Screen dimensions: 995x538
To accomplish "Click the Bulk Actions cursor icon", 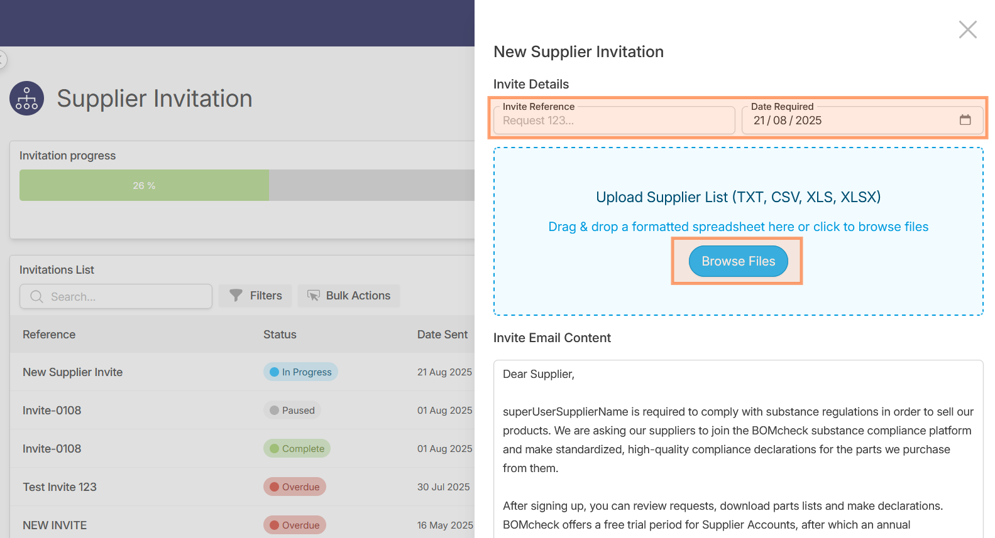I will [x=313, y=296].
